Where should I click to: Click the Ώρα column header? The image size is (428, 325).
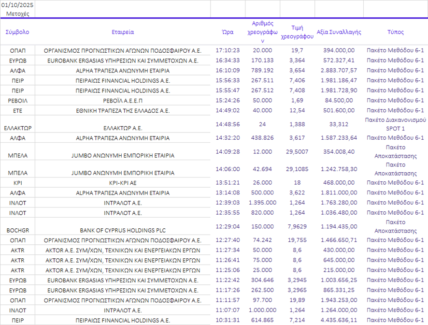[x=228, y=32]
